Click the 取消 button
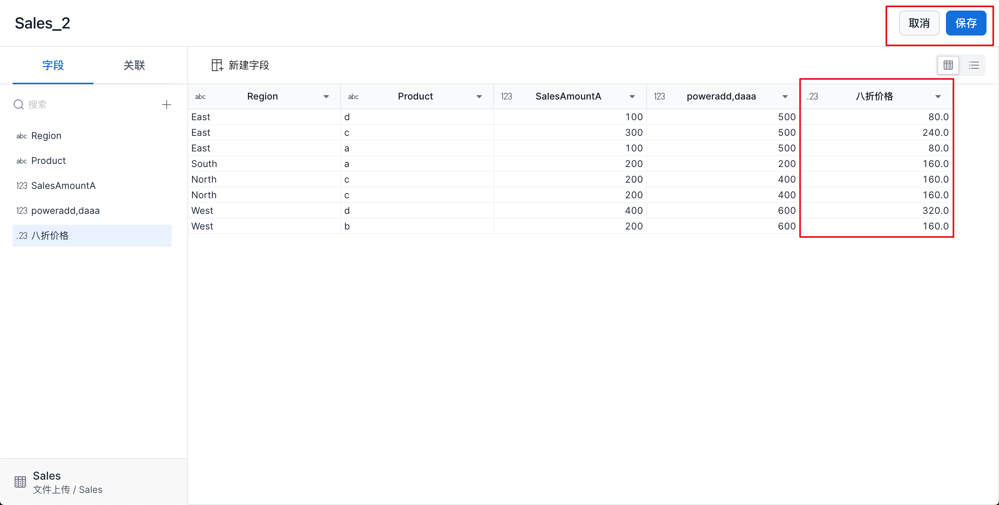Image resolution: width=999 pixels, height=505 pixels. [x=919, y=23]
